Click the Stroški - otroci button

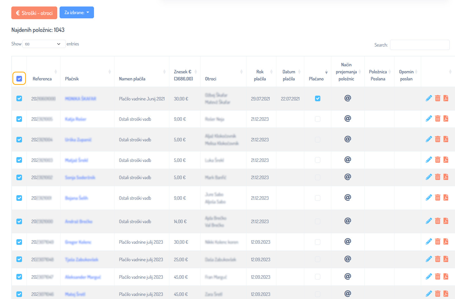(x=34, y=13)
